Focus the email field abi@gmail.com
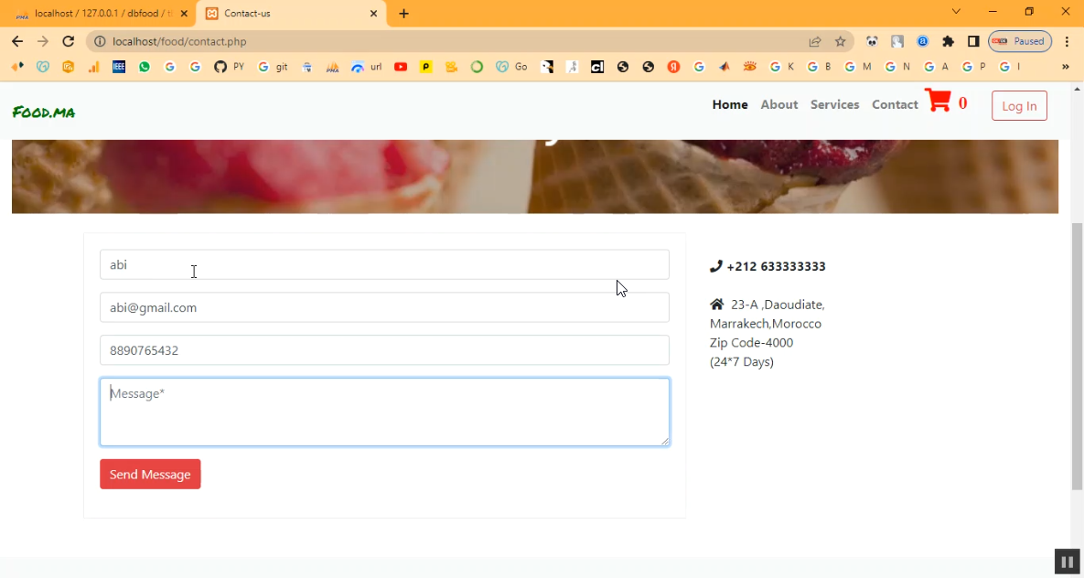The width and height of the screenshot is (1084, 578). click(384, 307)
